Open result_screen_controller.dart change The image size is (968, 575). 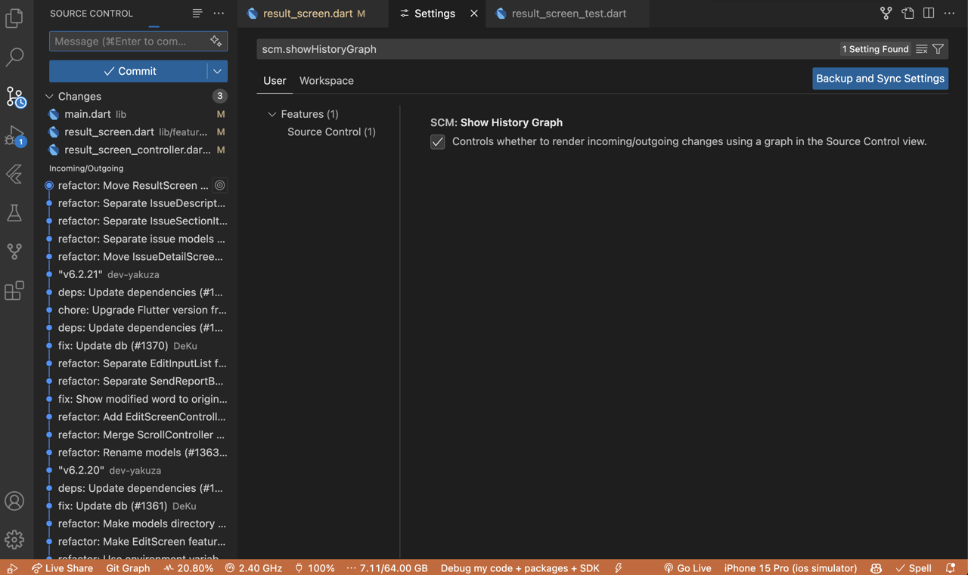click(137, 150)
